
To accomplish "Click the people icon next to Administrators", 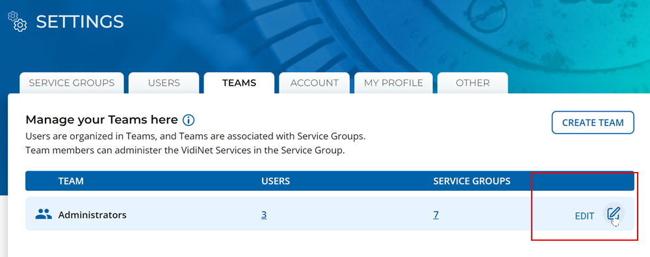I will [43, 214].
